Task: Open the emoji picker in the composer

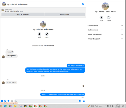Action: point(80,101)
